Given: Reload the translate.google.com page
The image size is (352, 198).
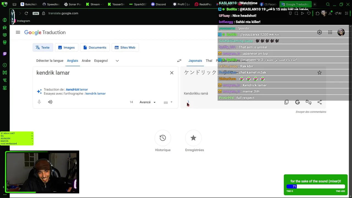Looking at the screenshot, I should coord(26,13).
